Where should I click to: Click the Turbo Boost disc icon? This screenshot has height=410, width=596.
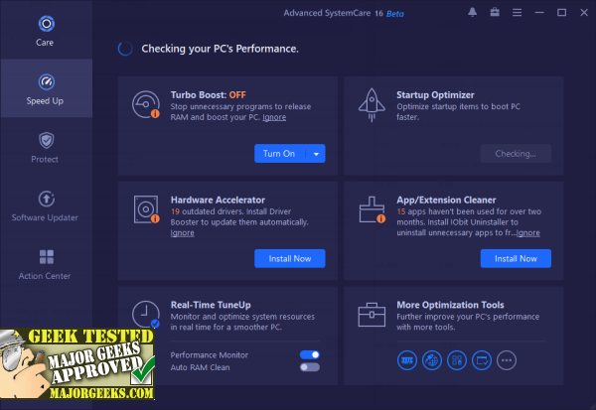pyautogui.click(x=146, y=104)
